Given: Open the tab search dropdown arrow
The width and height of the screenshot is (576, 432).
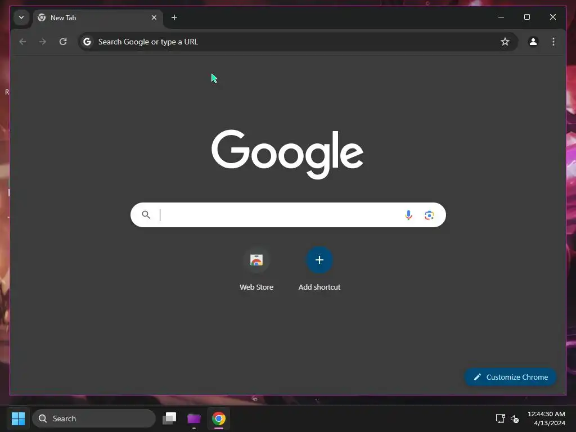Looking at the screenshot, I should 21,17.
